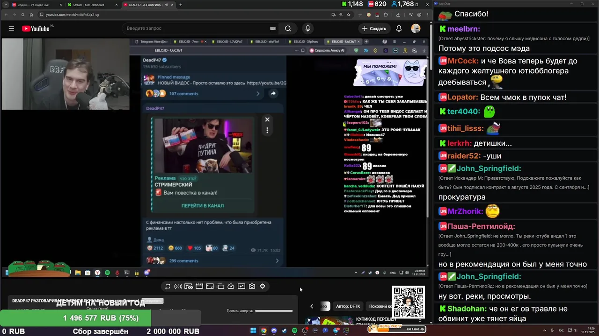Image resolution: width=599 pixels, height=336 pixels.
Task: Adjust the Громк. алерта volume slider
Action: pos(274,311)
